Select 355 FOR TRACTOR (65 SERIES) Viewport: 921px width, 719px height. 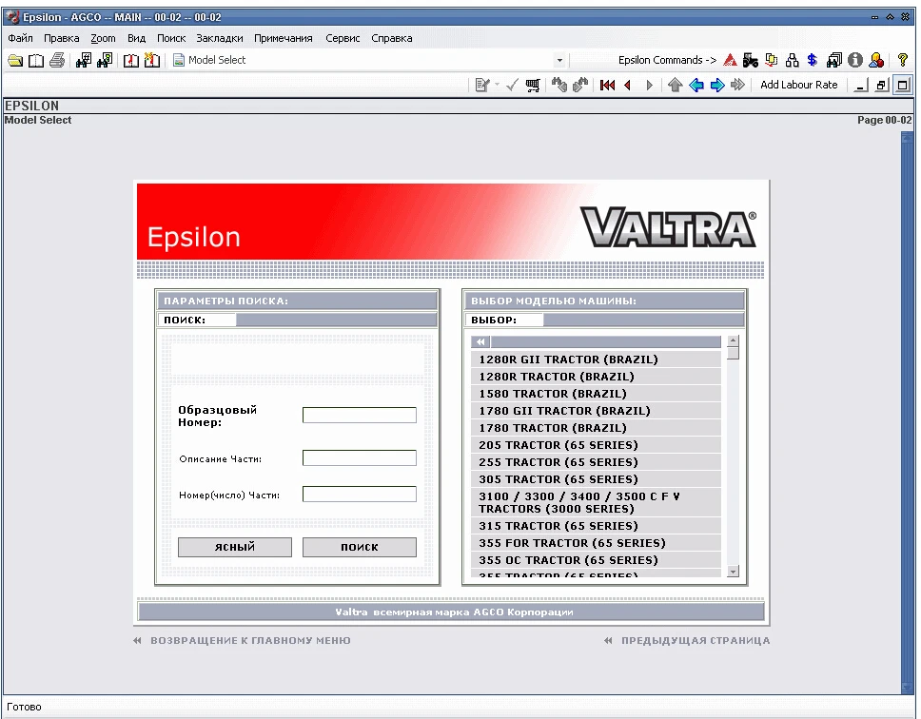tap(597, 543)
